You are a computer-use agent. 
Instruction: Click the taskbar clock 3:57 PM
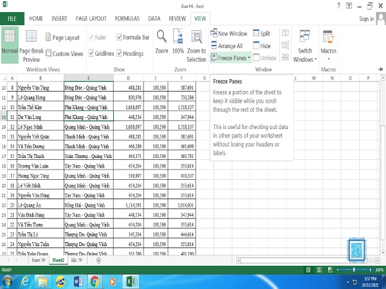click(x=370, y=279)
